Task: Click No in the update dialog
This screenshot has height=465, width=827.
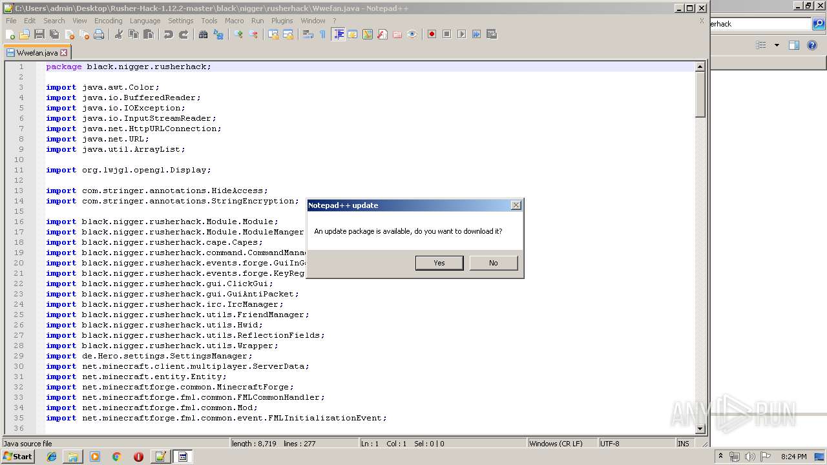Action: point(494,263)
